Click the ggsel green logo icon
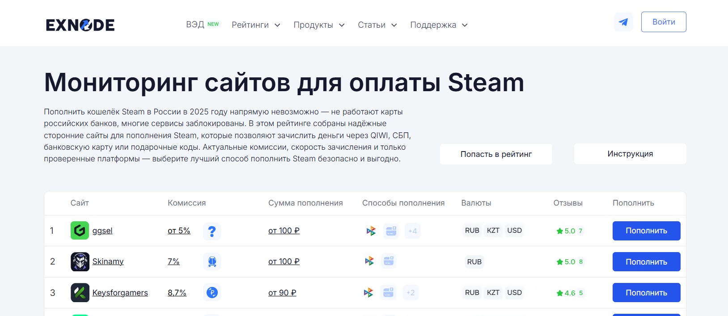The height and width of the screenshot is (316, 728). [80, 231]
